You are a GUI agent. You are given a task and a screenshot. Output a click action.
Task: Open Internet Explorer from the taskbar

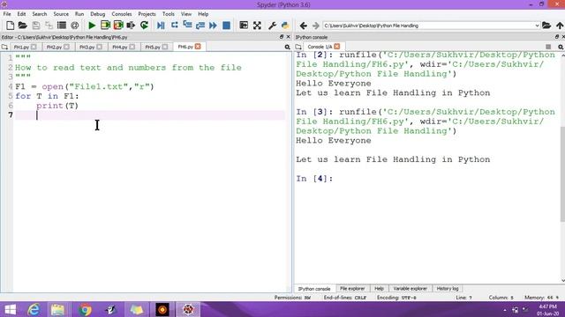[34, 309]
